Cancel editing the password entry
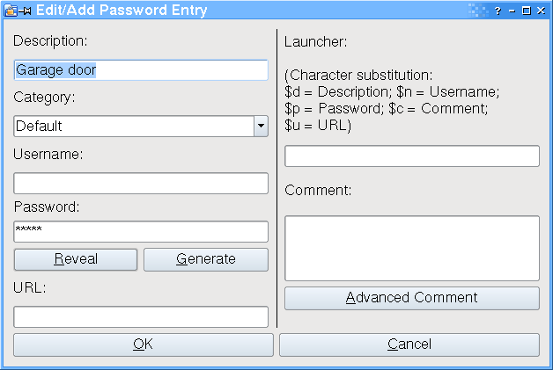This screenshot has width=553, height=370. point(409,345)
